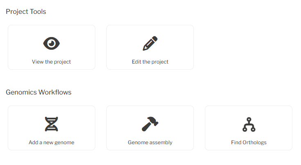
Task: Click the 'Find Orthologs' label
Action: [x=249, y=143]
